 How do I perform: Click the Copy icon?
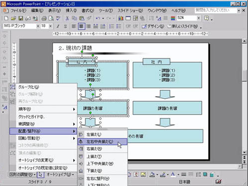tap(74, 18)
